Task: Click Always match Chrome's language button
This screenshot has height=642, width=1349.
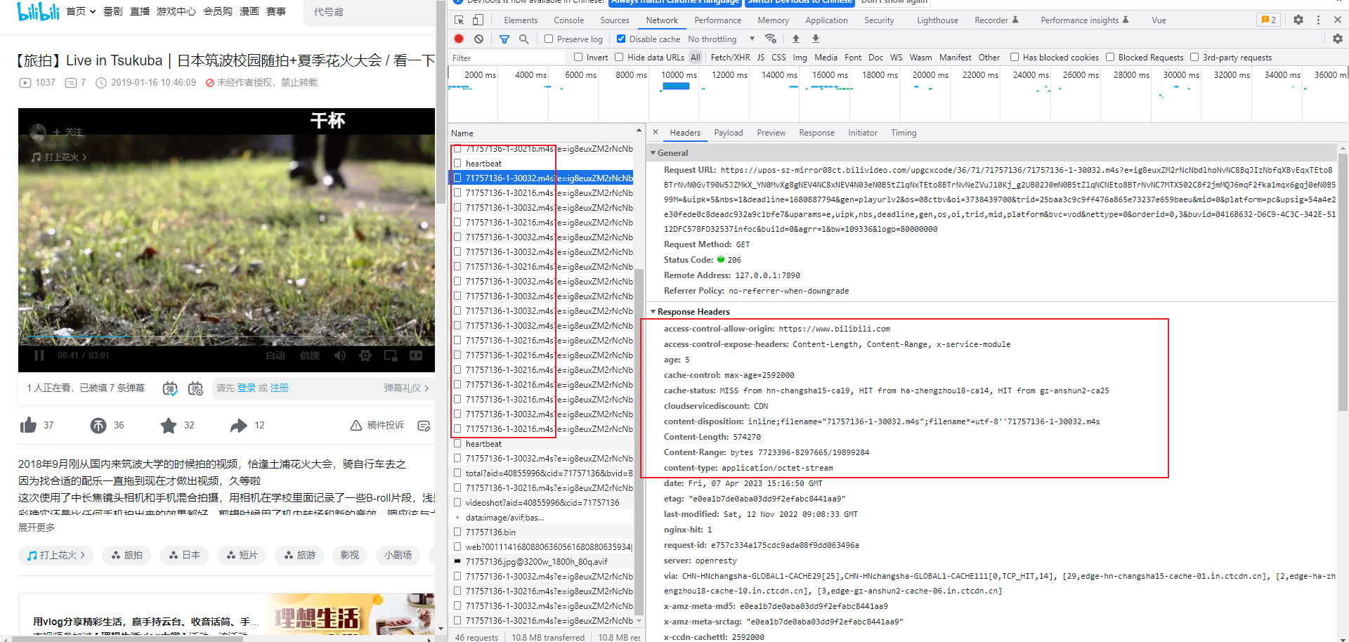Action: (674, 2)
